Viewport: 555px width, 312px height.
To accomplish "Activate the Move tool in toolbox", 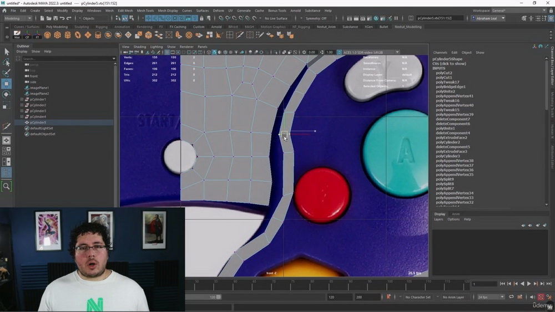I will 6,84.
